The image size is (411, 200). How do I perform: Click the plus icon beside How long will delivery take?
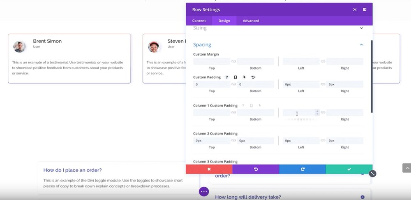tap(363, 197)
